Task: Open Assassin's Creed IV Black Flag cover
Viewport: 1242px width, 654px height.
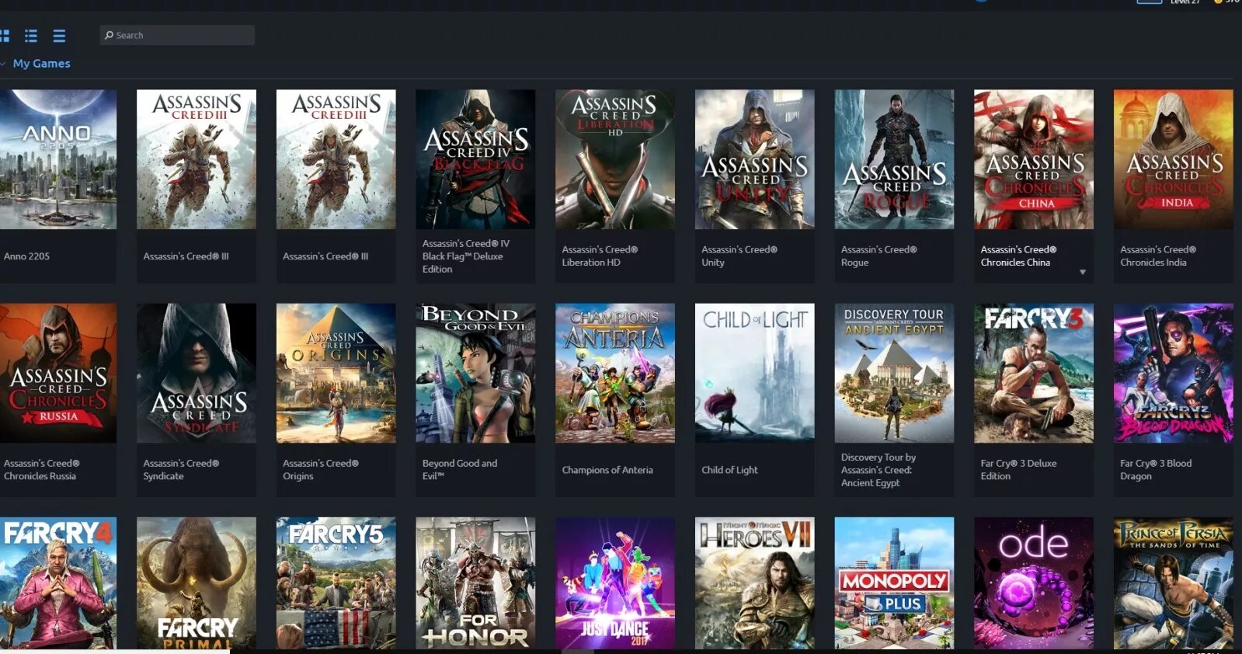Action: pyautogui.click(x=475, y=159)
